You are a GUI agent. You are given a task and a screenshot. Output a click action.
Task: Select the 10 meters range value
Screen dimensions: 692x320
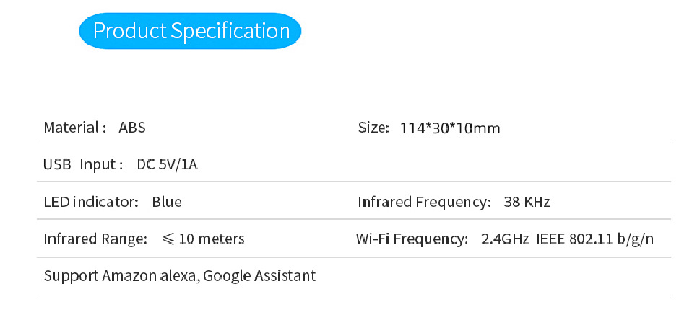click(x=212, y=239)
